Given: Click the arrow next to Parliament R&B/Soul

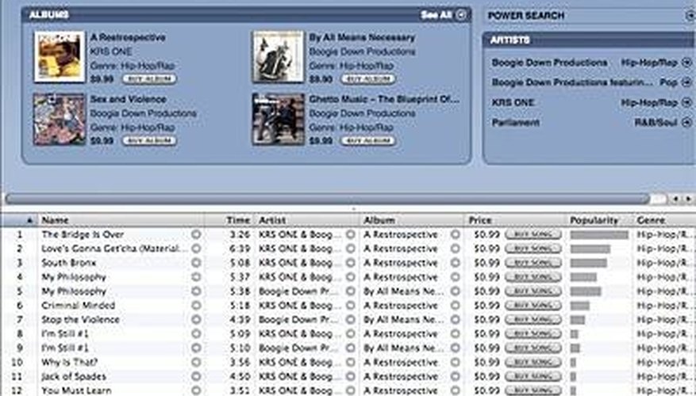Looking at the screenshot, I should tap(686, 122).
